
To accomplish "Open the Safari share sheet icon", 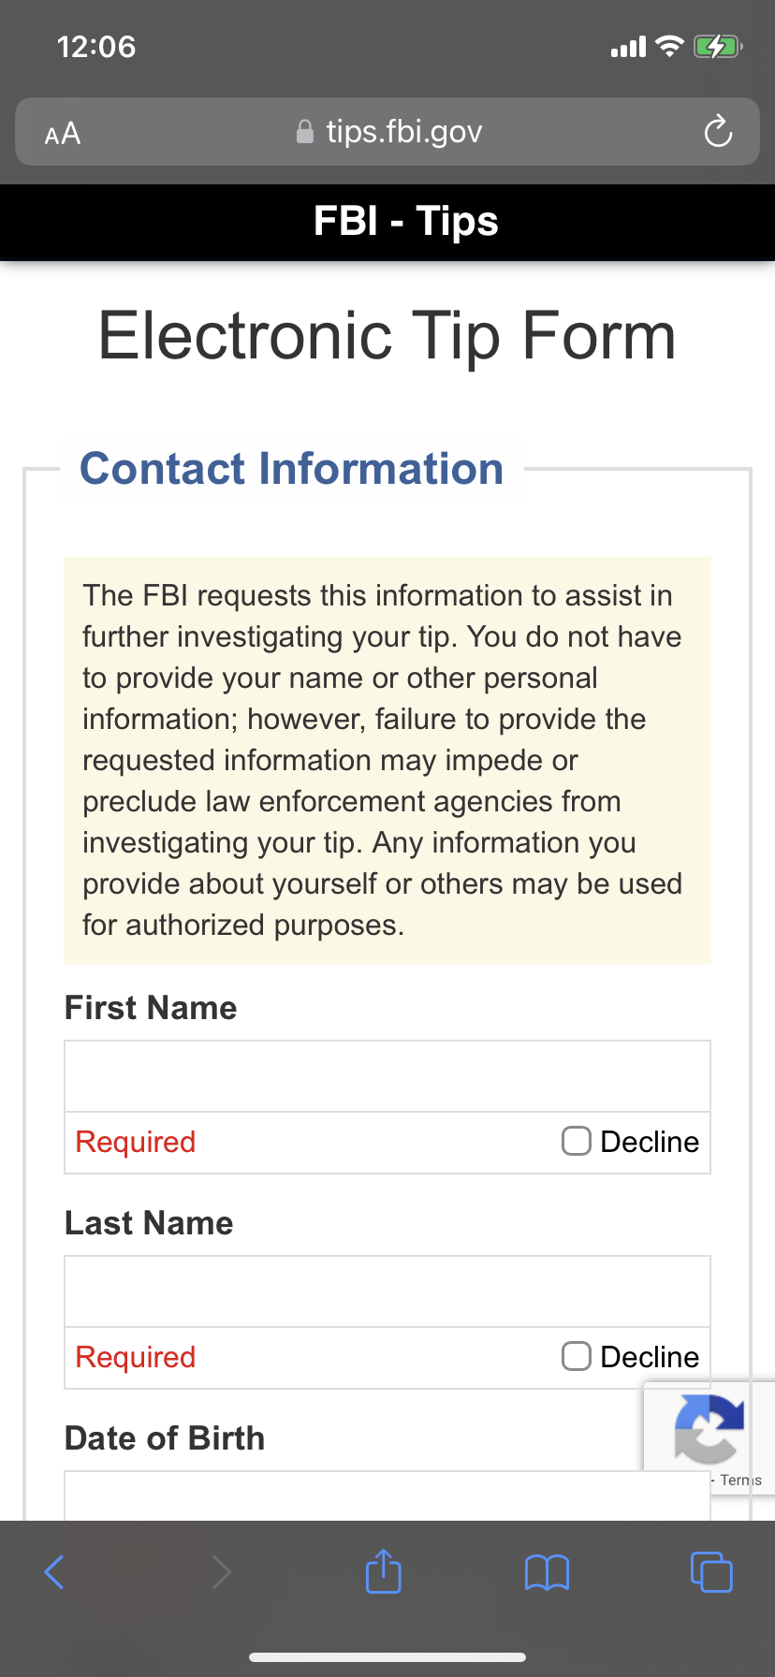I will click(x=384, y=1570).
